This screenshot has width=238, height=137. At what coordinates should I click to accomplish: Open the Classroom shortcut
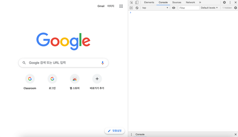click(x=30, y=82)
